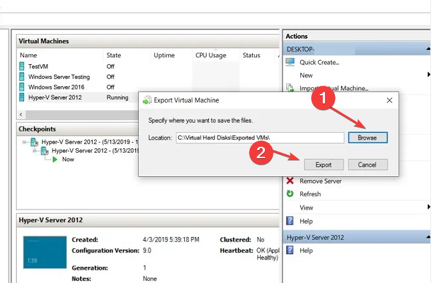Expand the View submenu arrow

428,207
